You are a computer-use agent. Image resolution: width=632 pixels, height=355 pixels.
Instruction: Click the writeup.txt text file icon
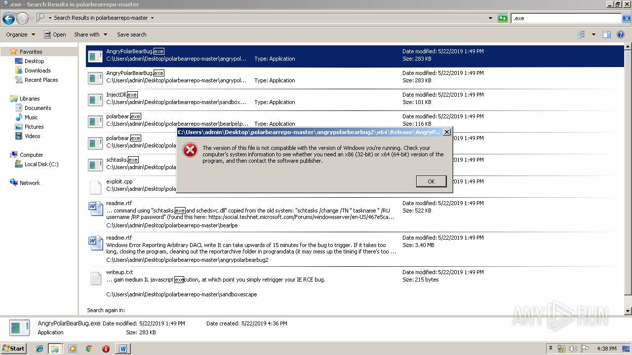coord(95,278)
